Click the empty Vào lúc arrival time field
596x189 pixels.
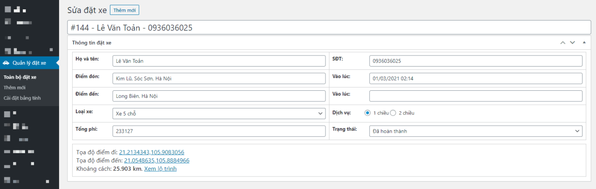475,96
